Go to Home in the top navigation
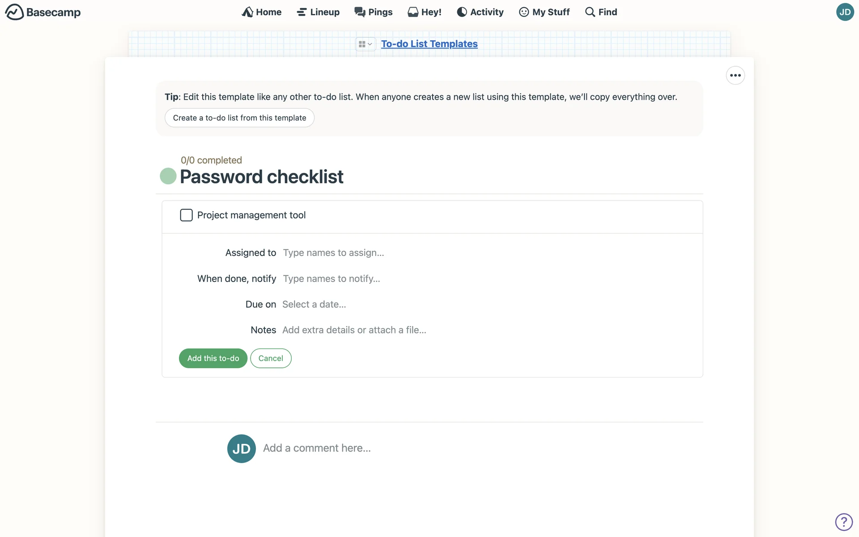 pyautogui.click(x=262, y=12)
